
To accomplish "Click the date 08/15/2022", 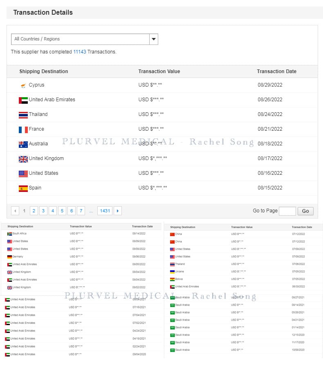I will pyautogui.click(x=270, y=188).
